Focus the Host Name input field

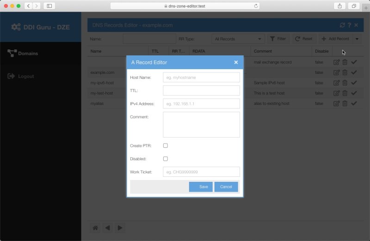pos(201,78)
